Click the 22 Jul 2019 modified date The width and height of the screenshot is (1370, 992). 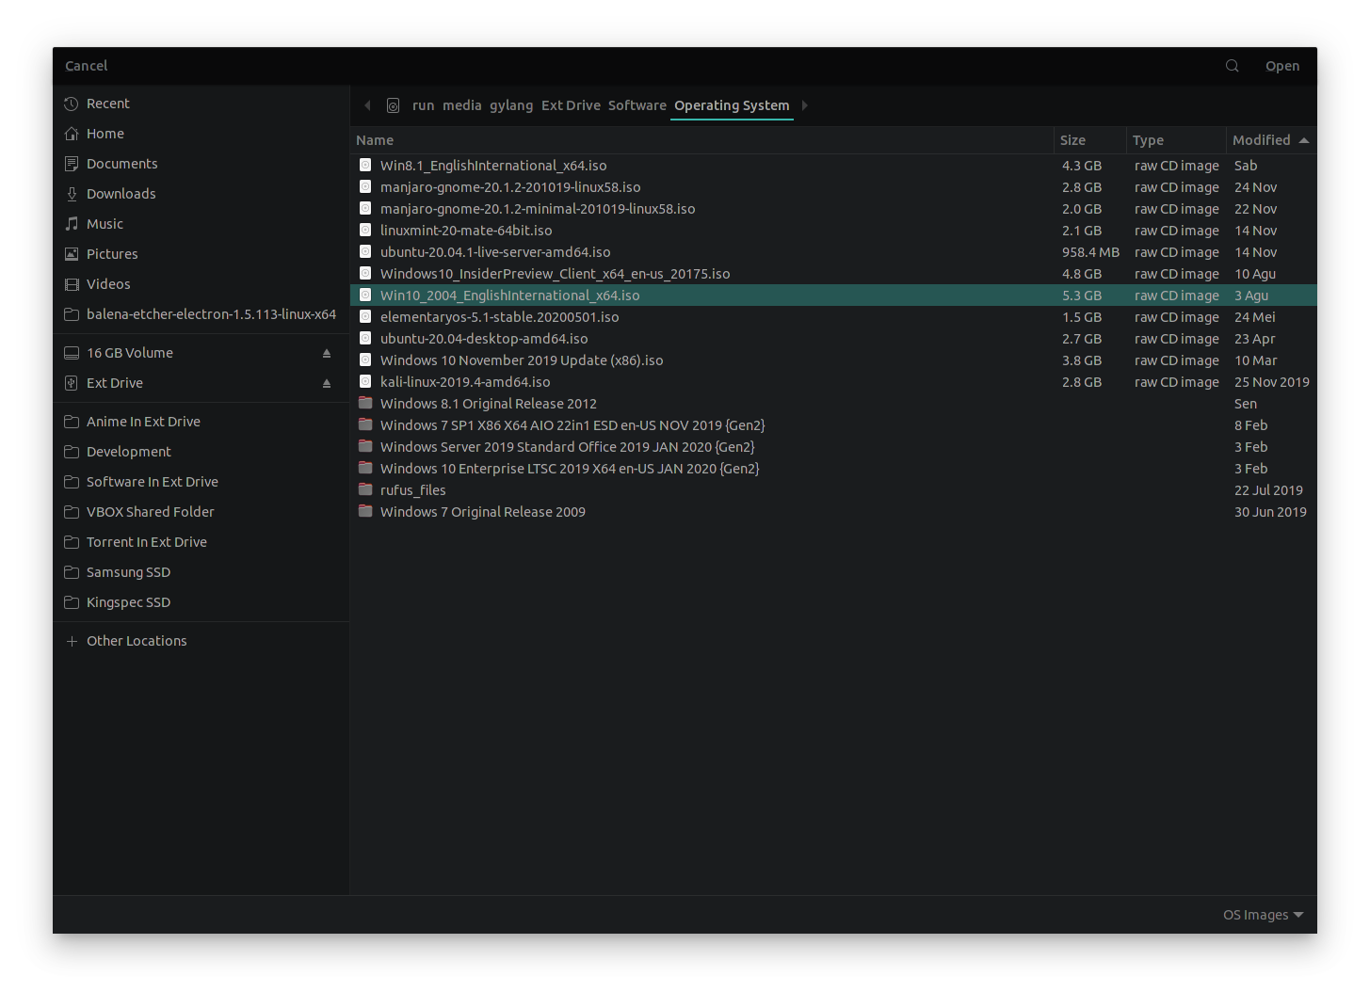[1268, 490]
